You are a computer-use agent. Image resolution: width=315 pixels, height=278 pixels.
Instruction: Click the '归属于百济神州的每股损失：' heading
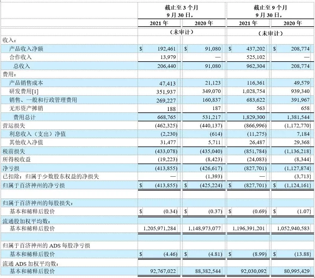pos(38,203)
